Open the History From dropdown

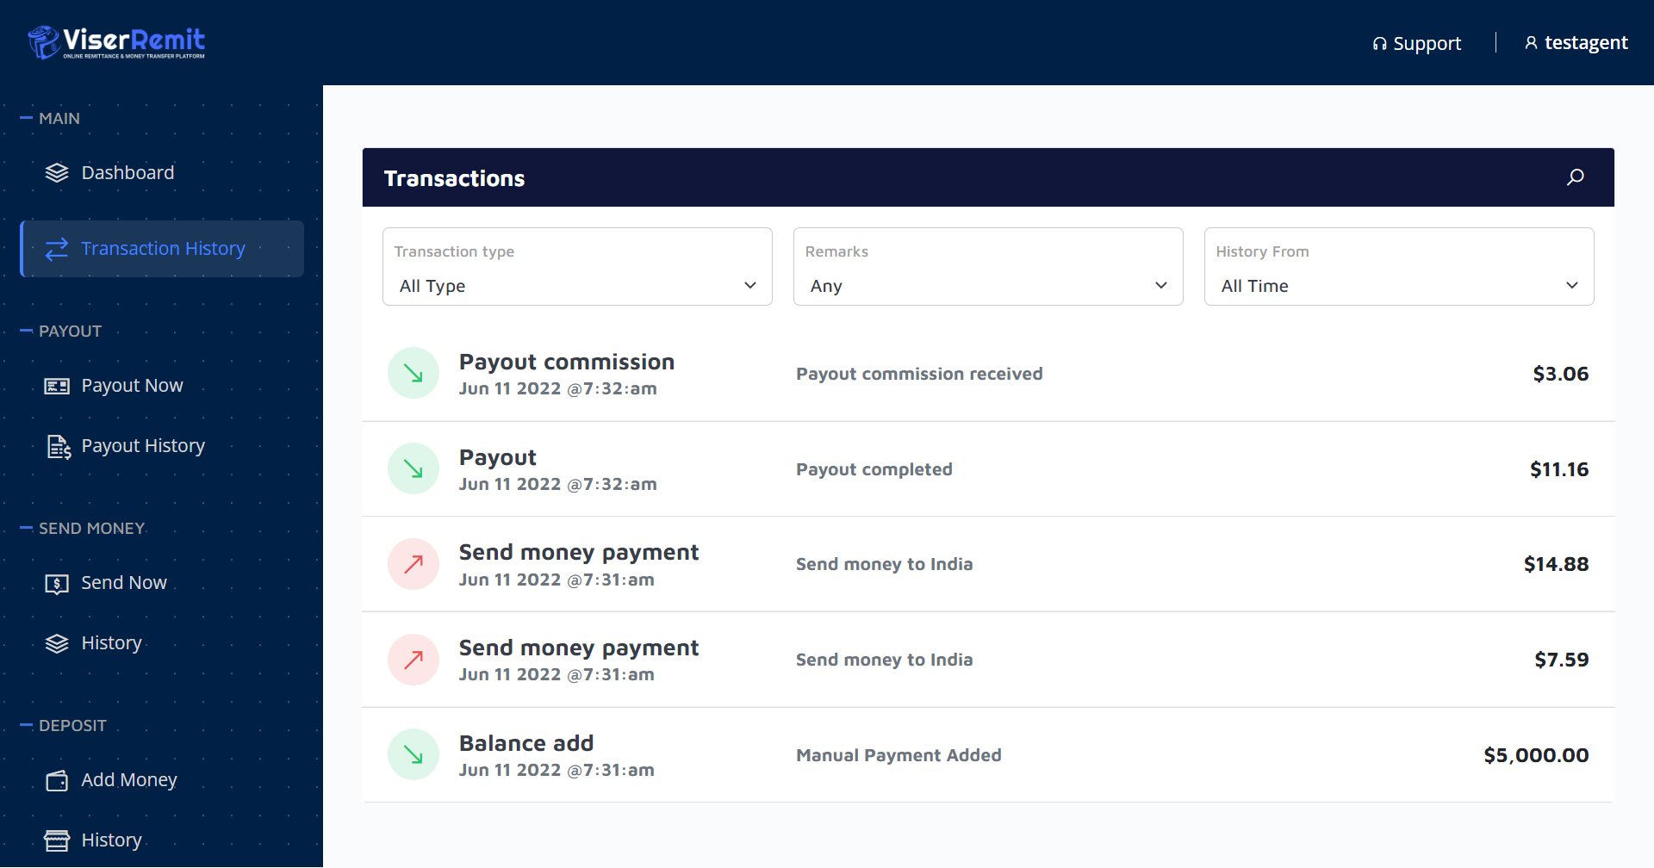coord(1398,286)
